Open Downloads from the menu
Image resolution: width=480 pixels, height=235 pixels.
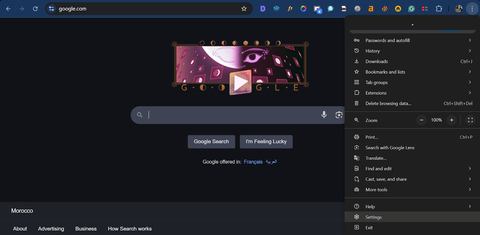coord(412,61)
